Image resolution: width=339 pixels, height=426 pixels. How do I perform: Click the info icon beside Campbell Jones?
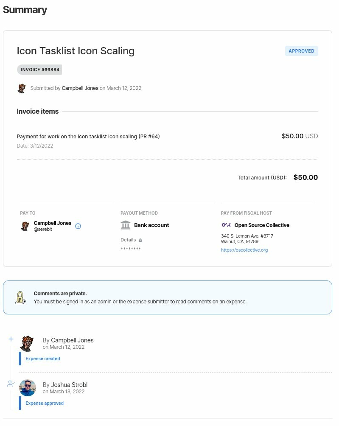coord(78,226)
